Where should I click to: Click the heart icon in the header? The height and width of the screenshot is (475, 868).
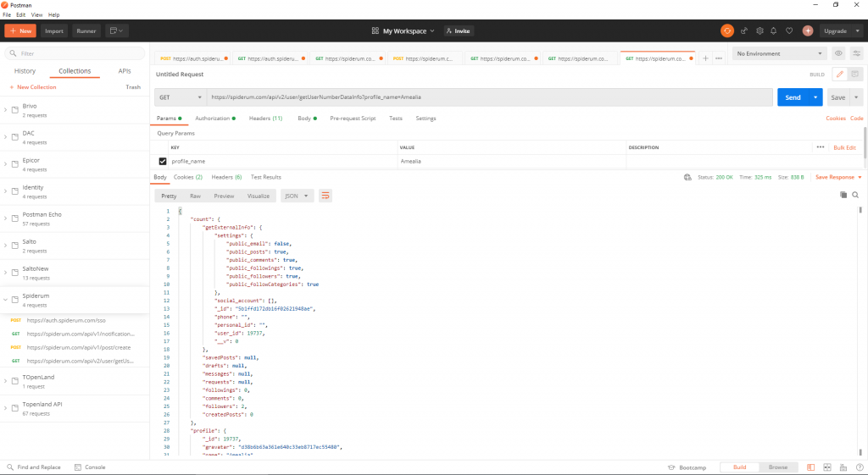(789, 31)
